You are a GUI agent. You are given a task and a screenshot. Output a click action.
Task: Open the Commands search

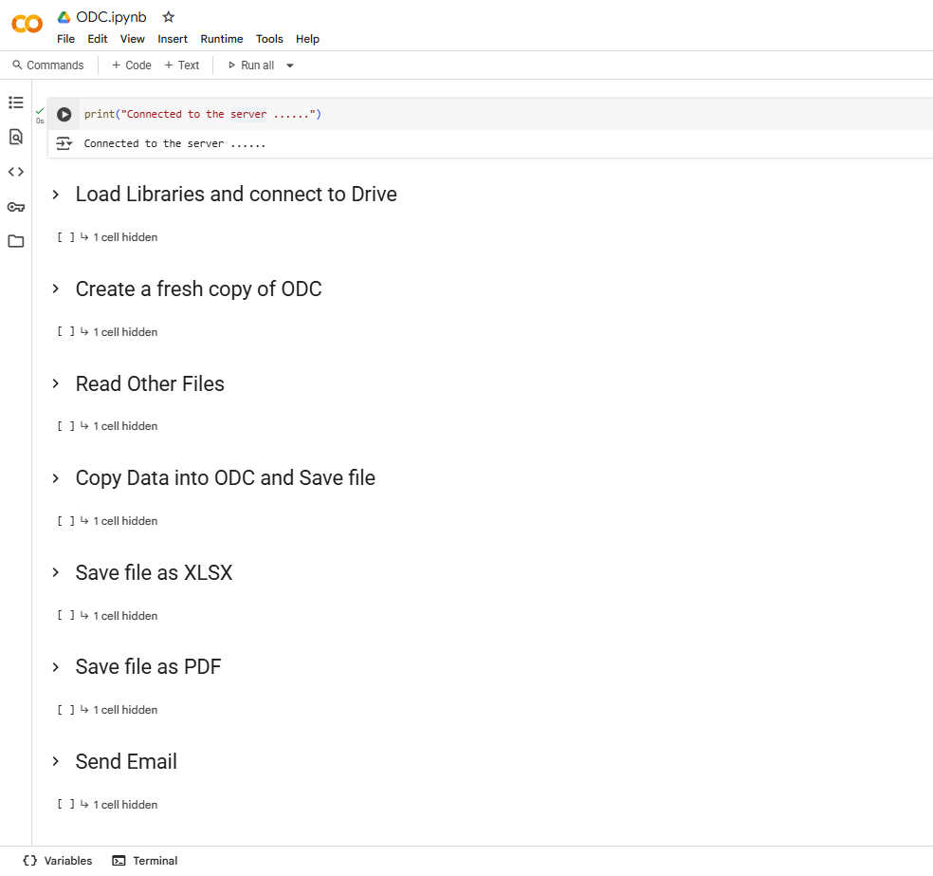pyautogui.click(x=48, y=65)
